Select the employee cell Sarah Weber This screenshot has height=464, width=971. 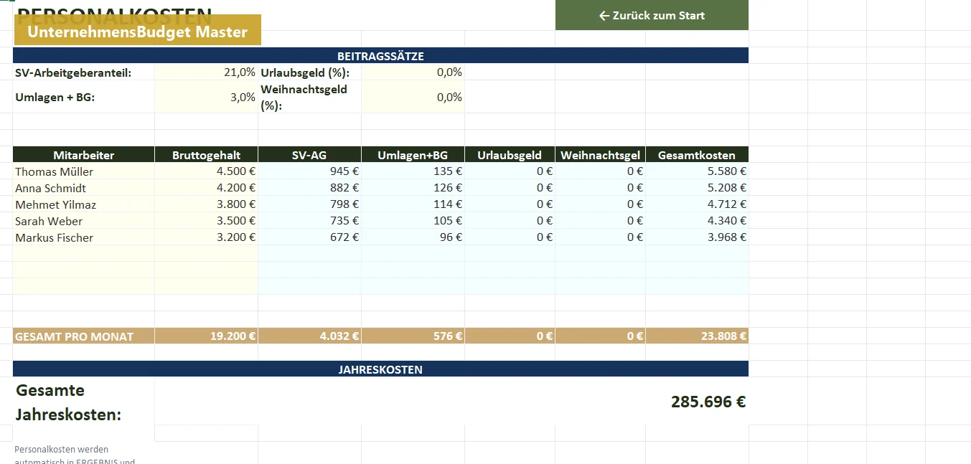coord(84,221)
